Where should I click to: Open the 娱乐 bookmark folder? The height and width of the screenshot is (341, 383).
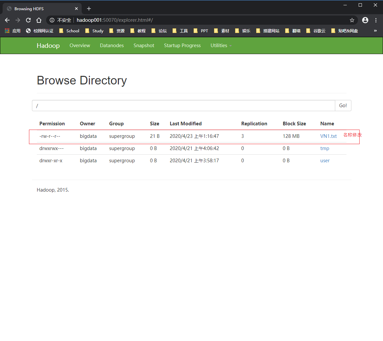coord(243,31)
